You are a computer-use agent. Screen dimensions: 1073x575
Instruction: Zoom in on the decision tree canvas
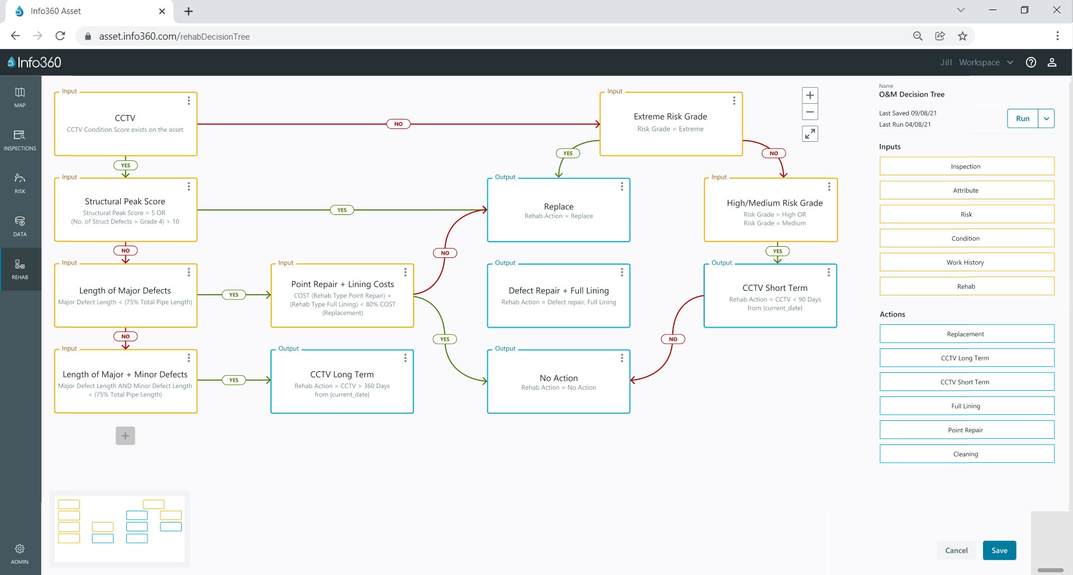tap(810, 95)
